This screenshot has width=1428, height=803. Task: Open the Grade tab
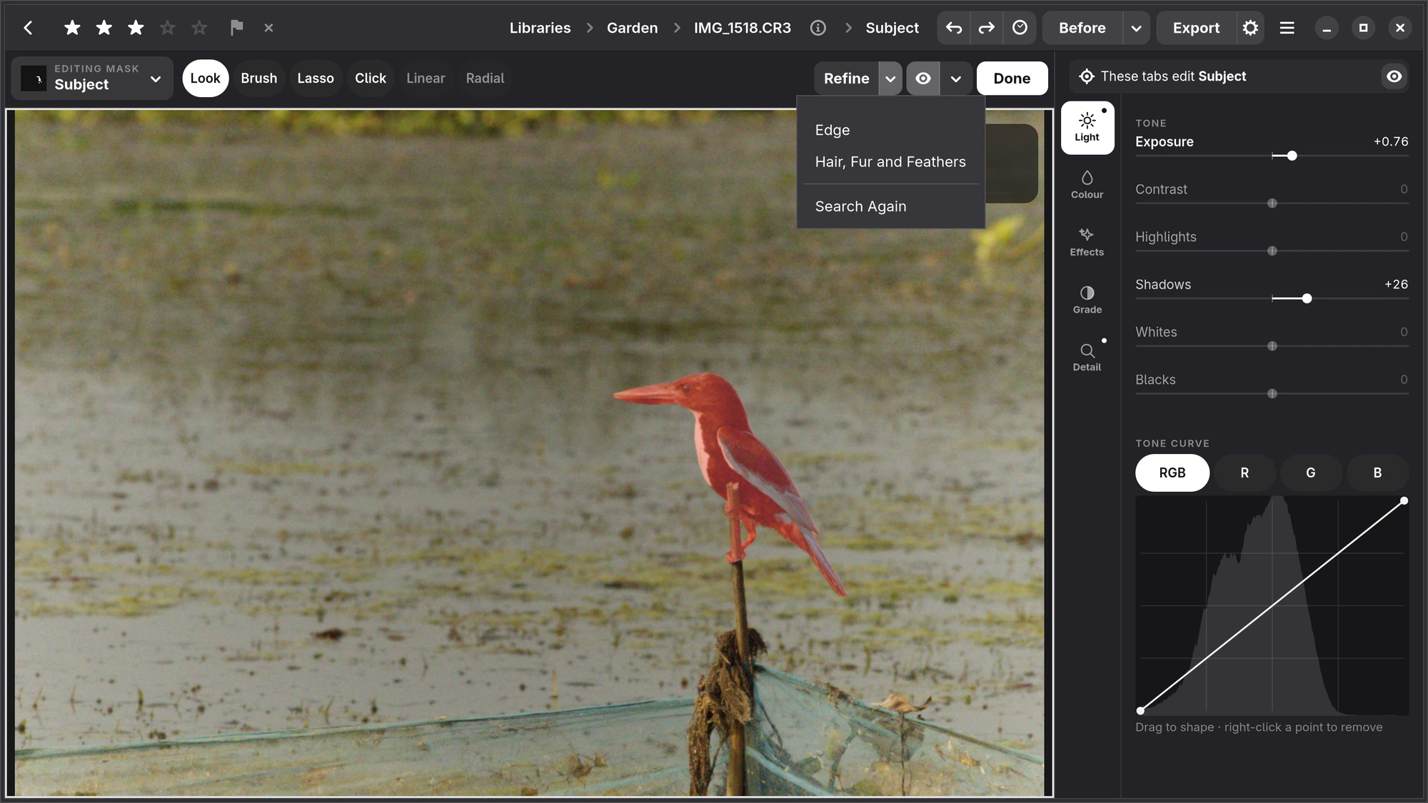coord(1087,300)
